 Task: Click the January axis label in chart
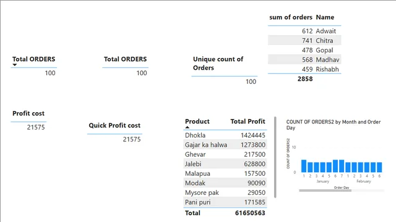coord(323,181)
